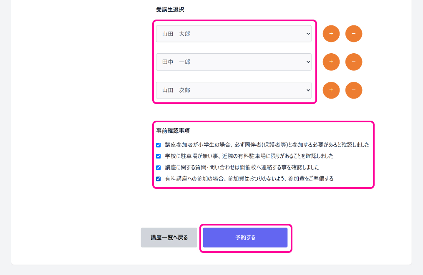Viewport: 423px width, 275px height.
Task: Click minus button beside 山田 太郎 row
Action: point(354,34)
